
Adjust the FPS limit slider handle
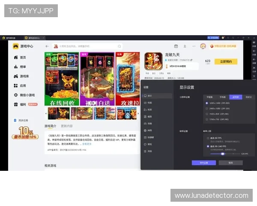pyautogui.click(x=223, y=154)
